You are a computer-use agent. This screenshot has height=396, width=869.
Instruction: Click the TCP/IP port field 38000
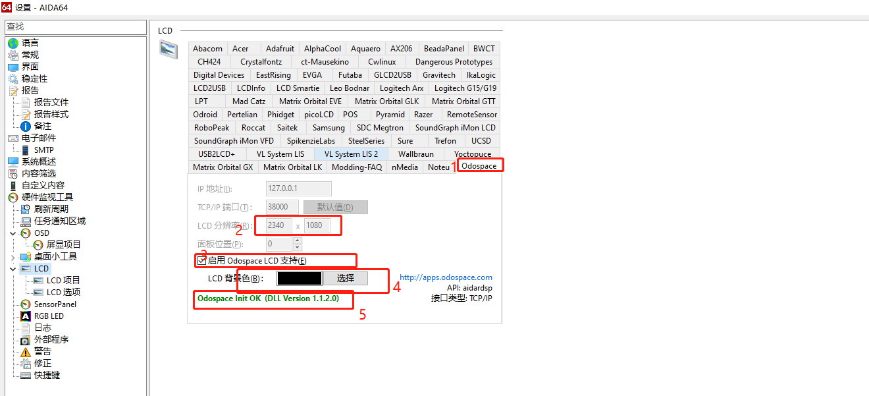point(282,207)
